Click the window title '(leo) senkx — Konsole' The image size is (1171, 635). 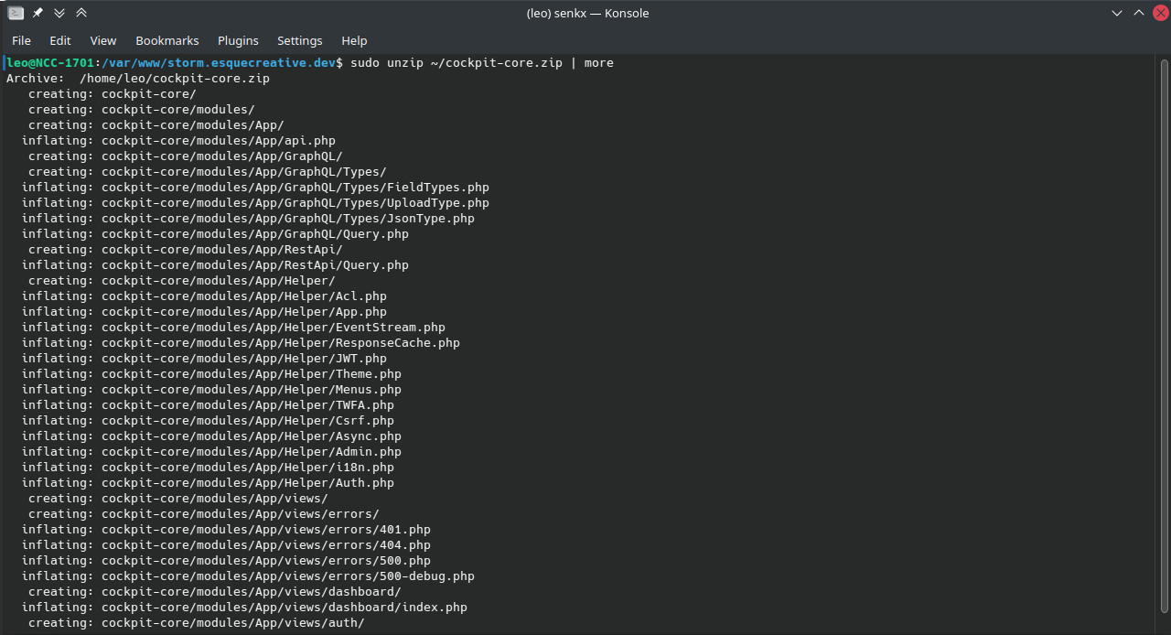tap(587, 13)
